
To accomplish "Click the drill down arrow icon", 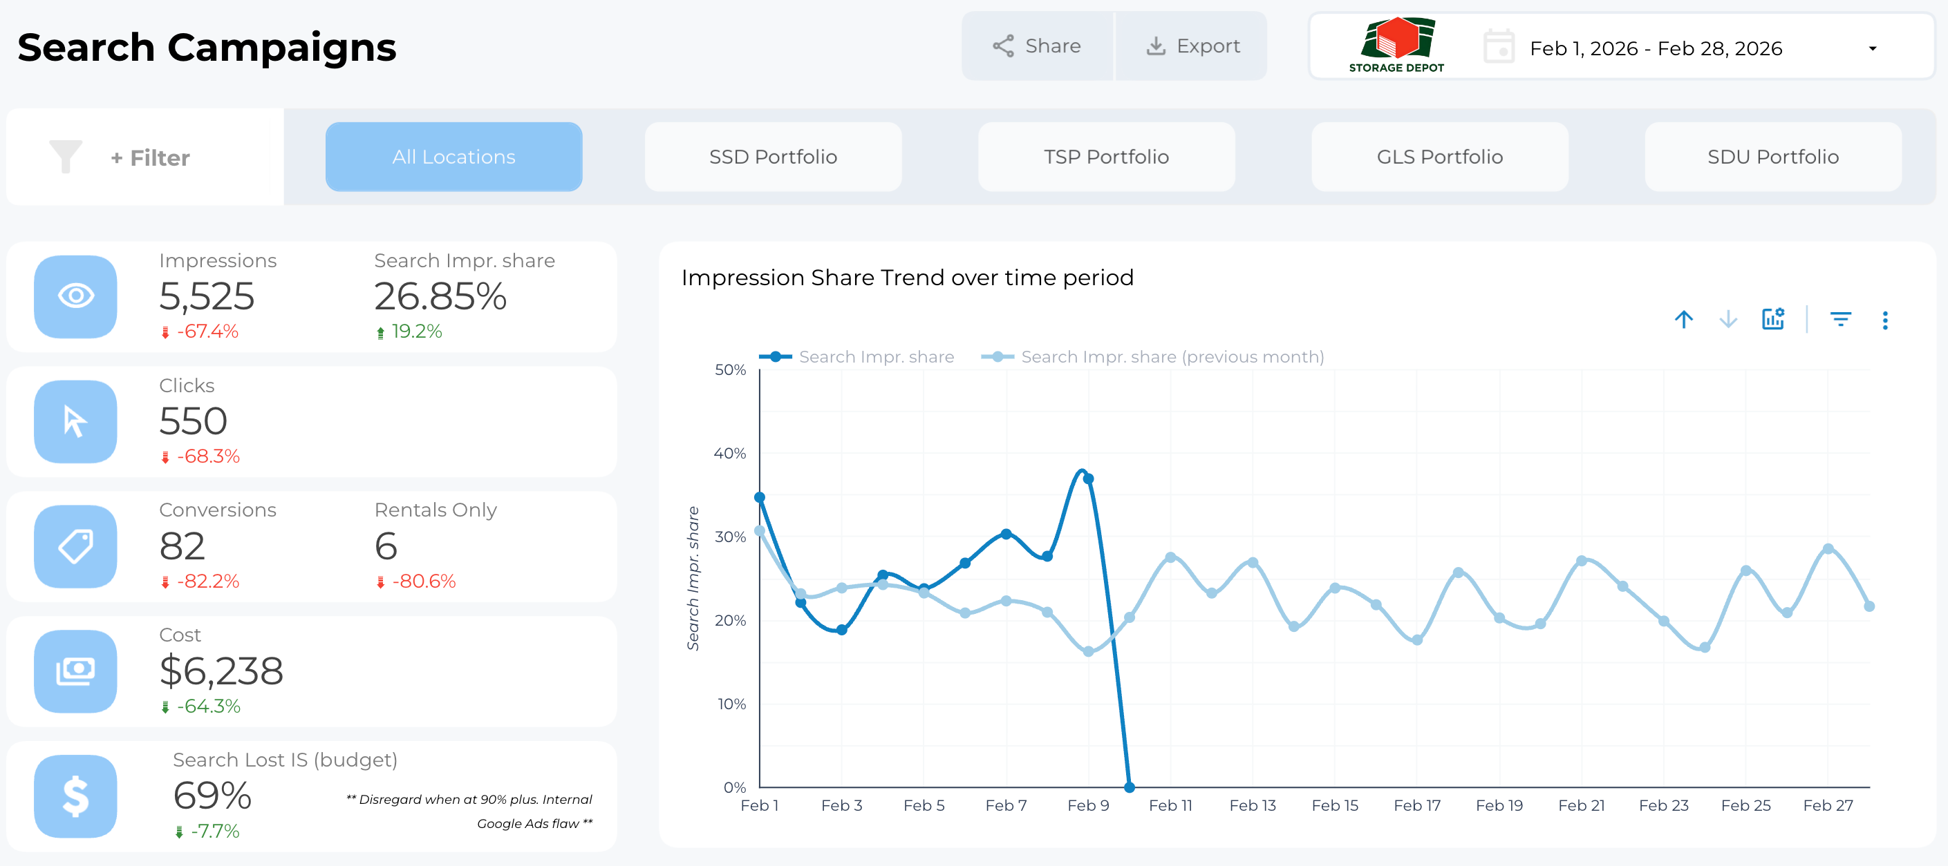I will coord(1728,320).
